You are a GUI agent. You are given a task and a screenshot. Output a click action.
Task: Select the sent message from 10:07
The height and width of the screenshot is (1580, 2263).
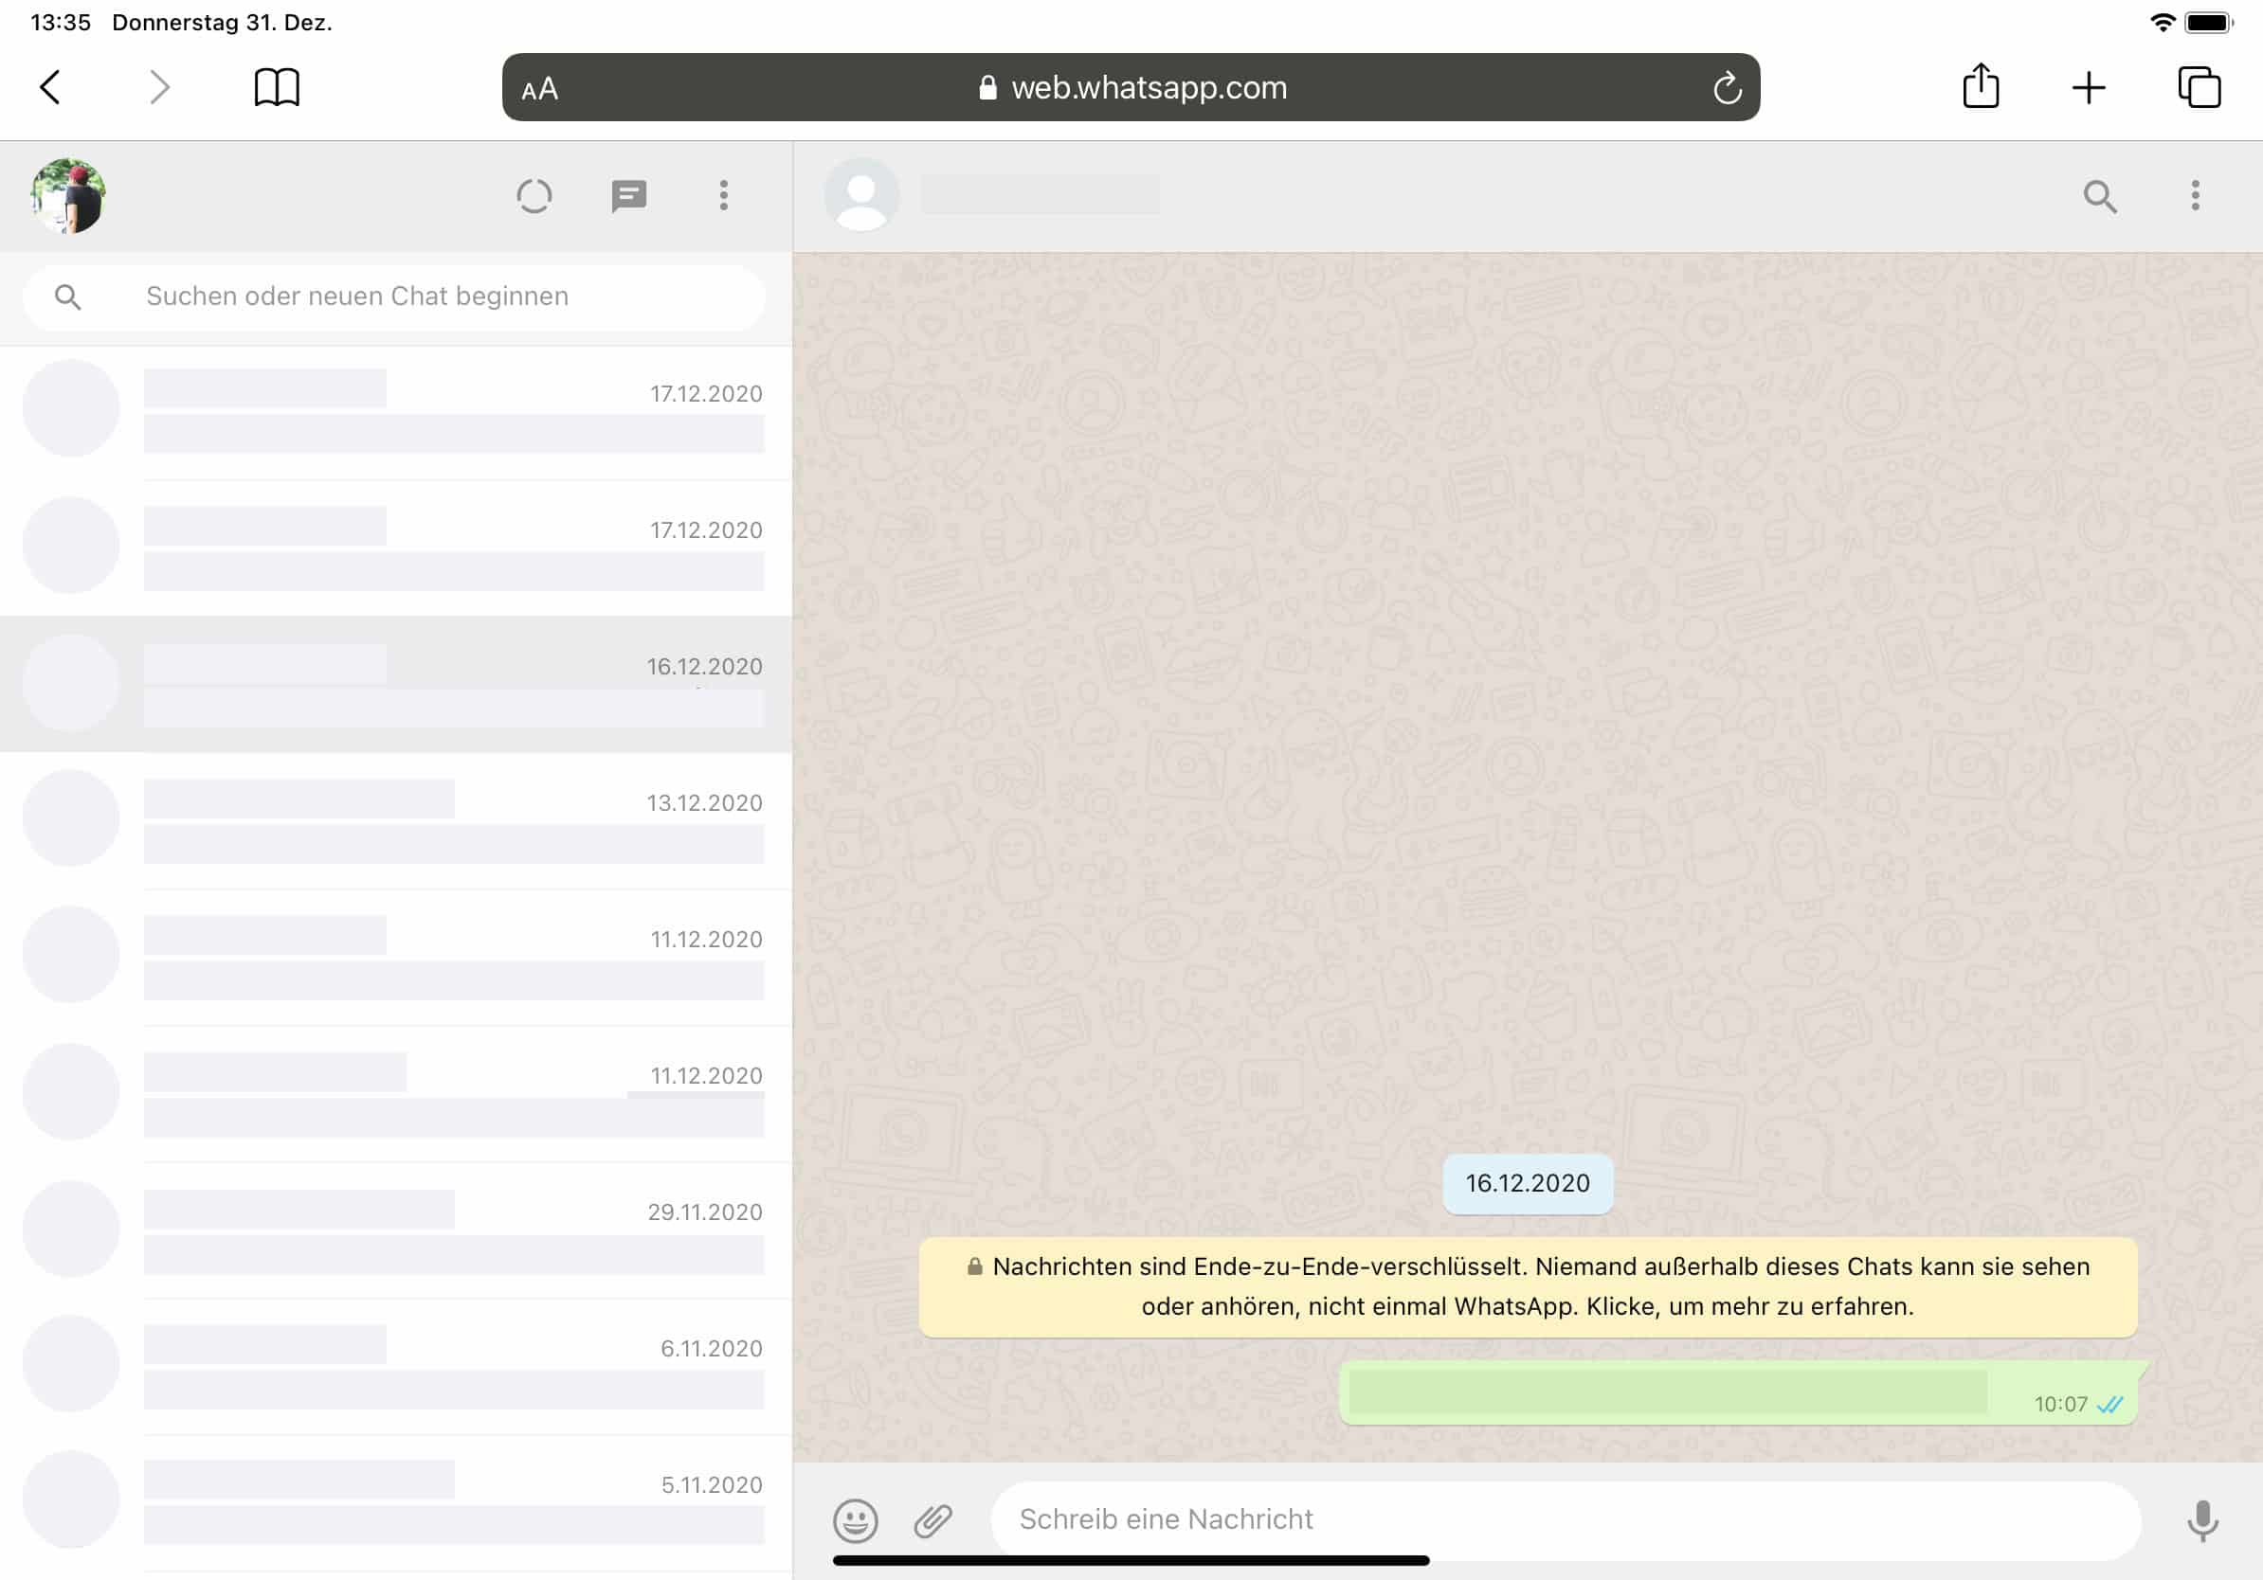[1739, 1392]
